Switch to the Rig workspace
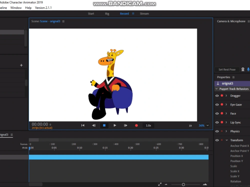250x187 pixels. tap(107, 14)
